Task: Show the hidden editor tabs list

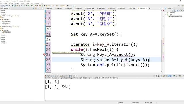Action: (149, 8)
